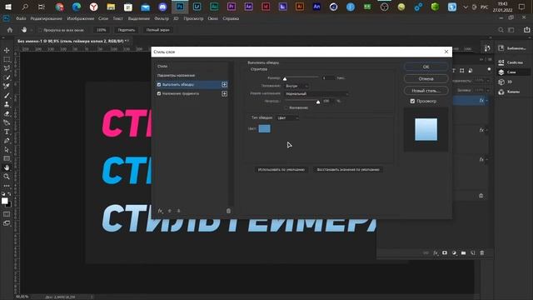Click the search icon in options bar
The height and width of the screenshot is (300, 533).
click(x=501, y=30)
